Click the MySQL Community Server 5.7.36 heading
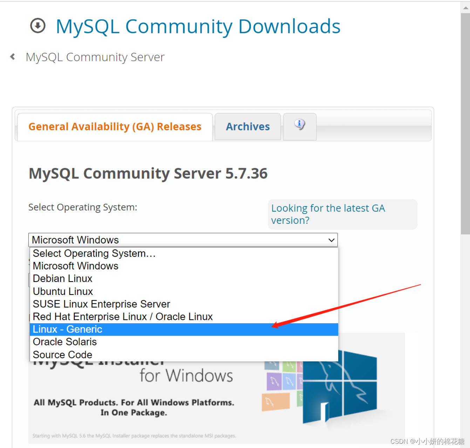Viewport: 470px width, 448px height. [x=148, y=173]
